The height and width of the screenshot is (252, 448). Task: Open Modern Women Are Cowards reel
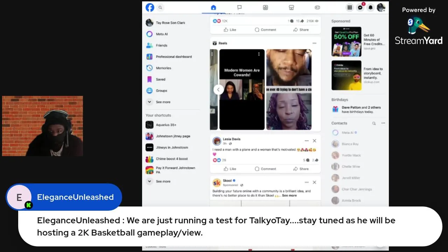click(x=242, y=90)
